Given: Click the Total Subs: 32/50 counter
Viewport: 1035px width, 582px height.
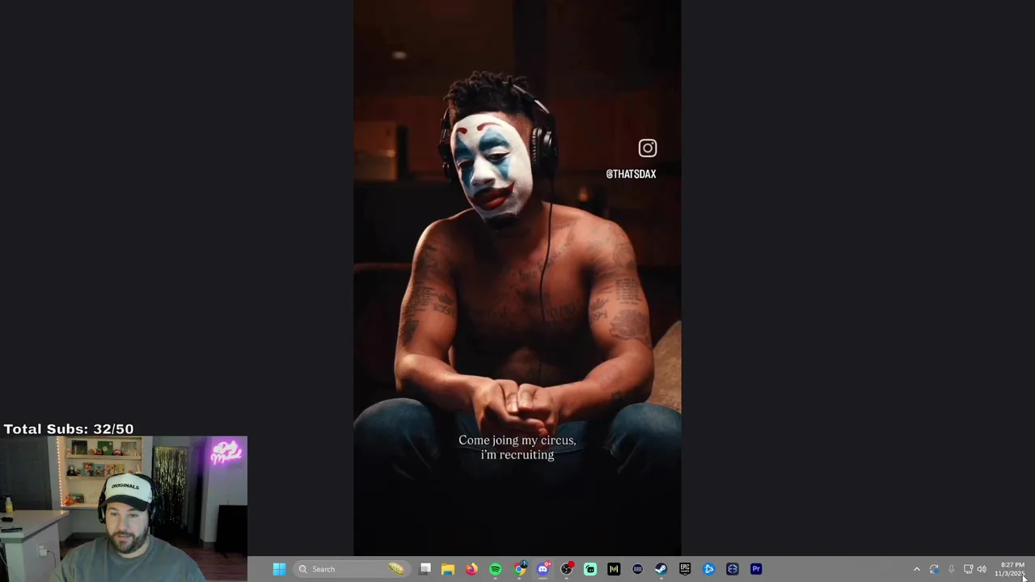Looking at the screenshot, I should [x=69, y=429].
